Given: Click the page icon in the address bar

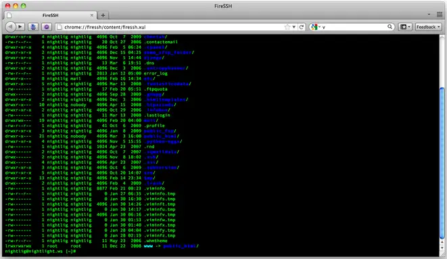Looking at the screenshot, I should coord(60,27).
